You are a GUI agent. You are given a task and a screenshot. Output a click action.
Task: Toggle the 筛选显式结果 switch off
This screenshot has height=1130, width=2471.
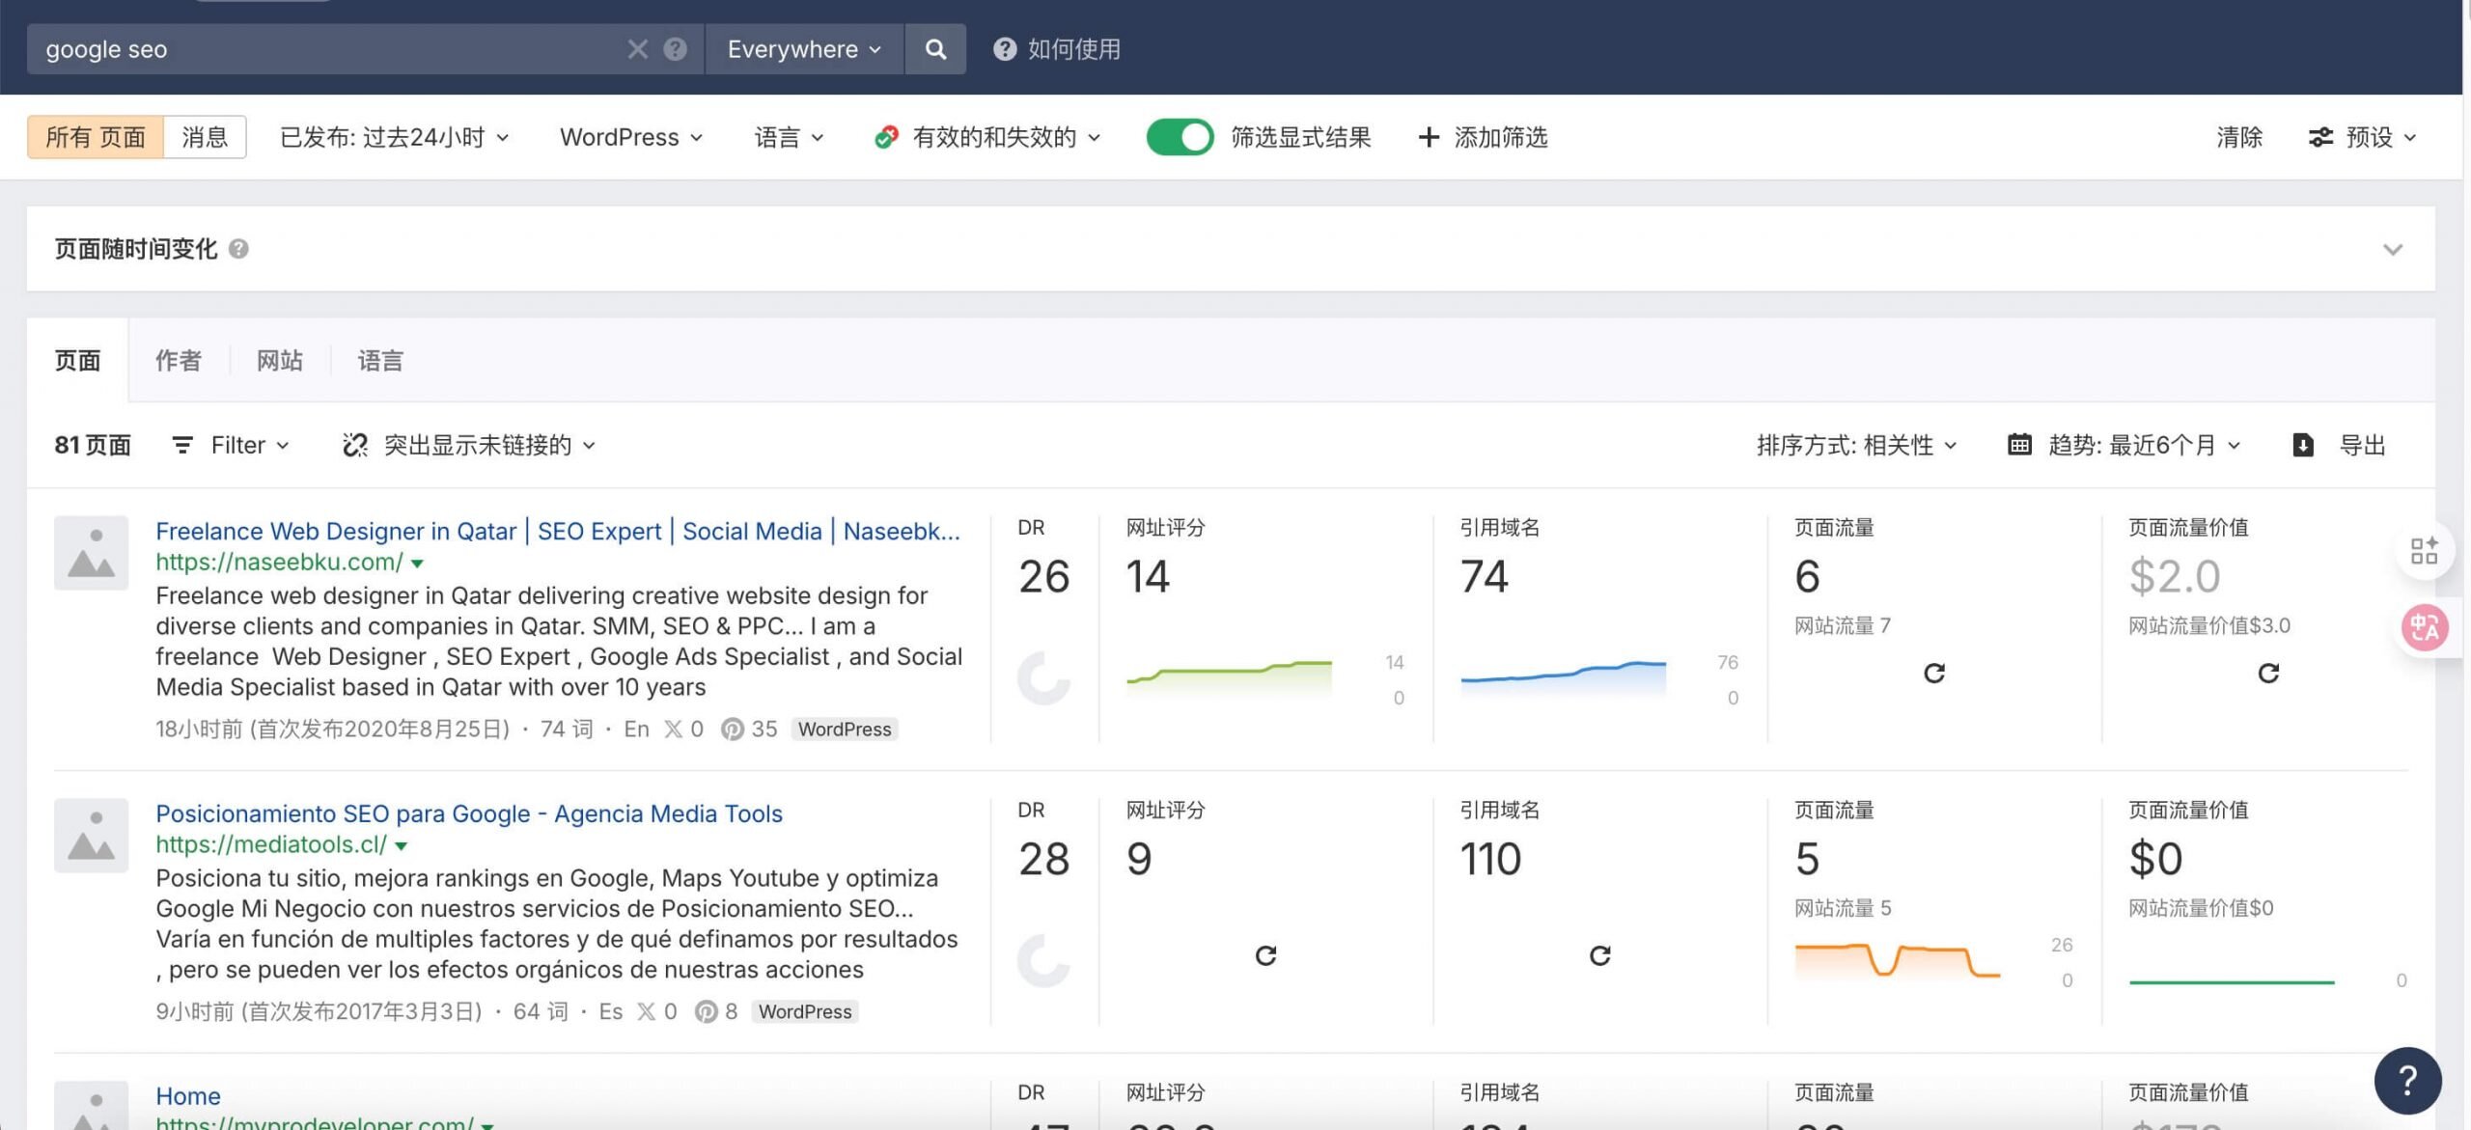[1180, 137]
